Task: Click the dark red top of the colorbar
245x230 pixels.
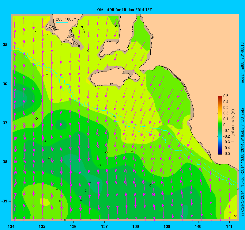Action: (220, 97)
